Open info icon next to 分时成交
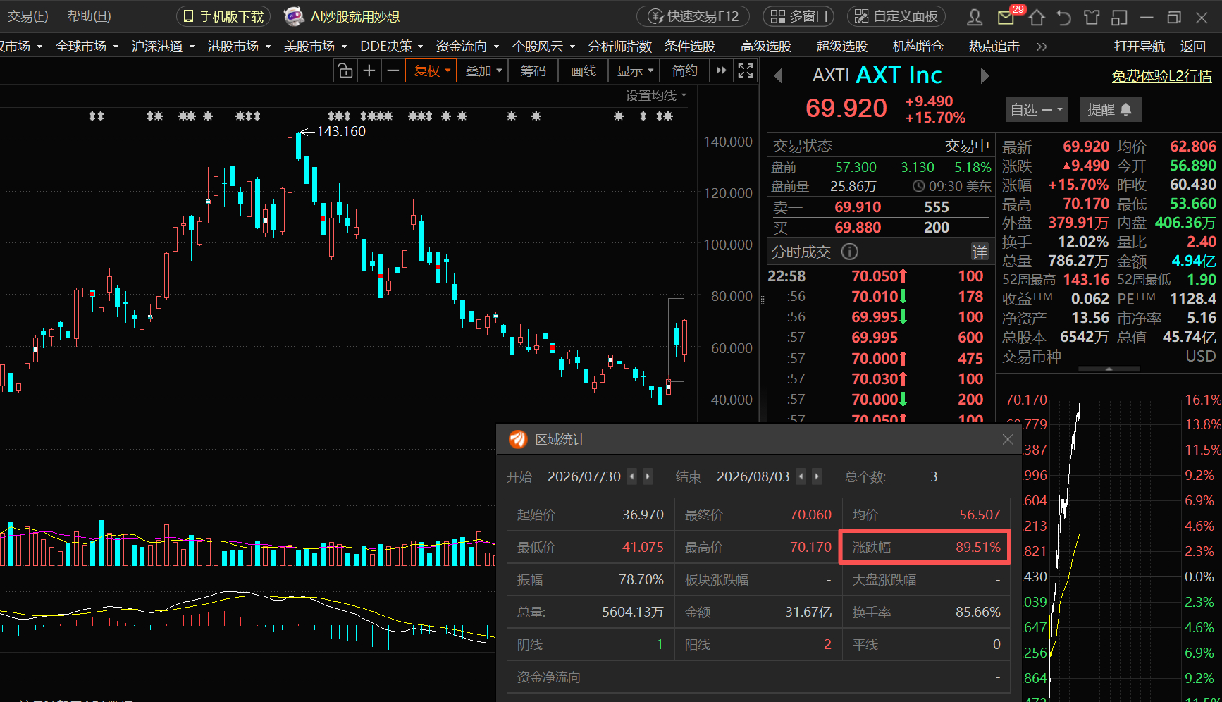 tap(850, 252)
